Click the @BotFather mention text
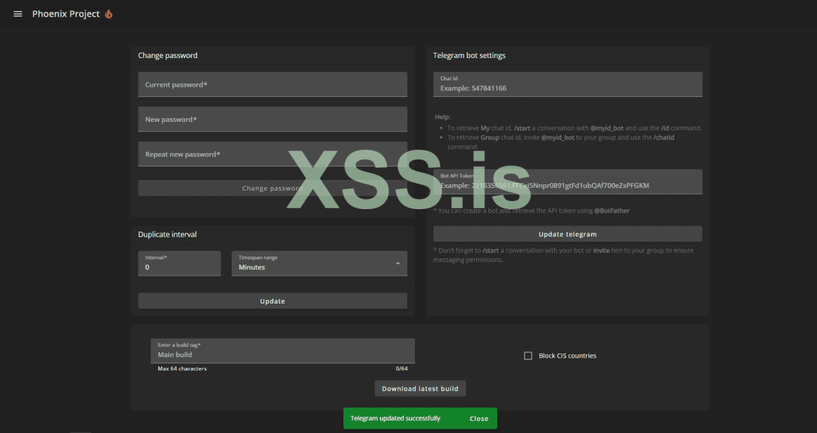The height and width of the screenshot is (433, 817). (x=612, y=210)
